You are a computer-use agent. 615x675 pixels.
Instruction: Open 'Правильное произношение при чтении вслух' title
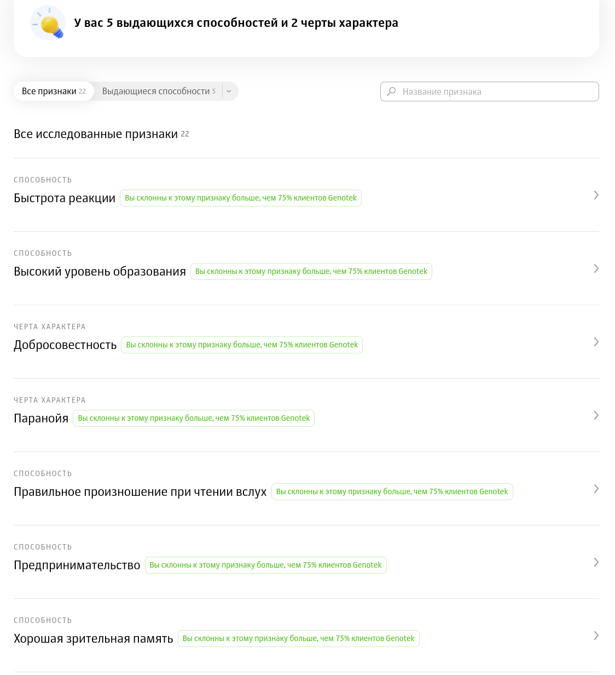coord(140,492)
